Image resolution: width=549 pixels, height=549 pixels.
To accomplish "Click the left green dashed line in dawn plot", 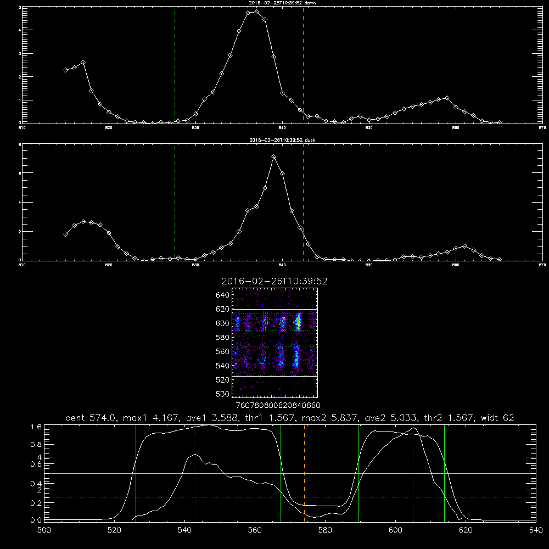I will (175, 65).
